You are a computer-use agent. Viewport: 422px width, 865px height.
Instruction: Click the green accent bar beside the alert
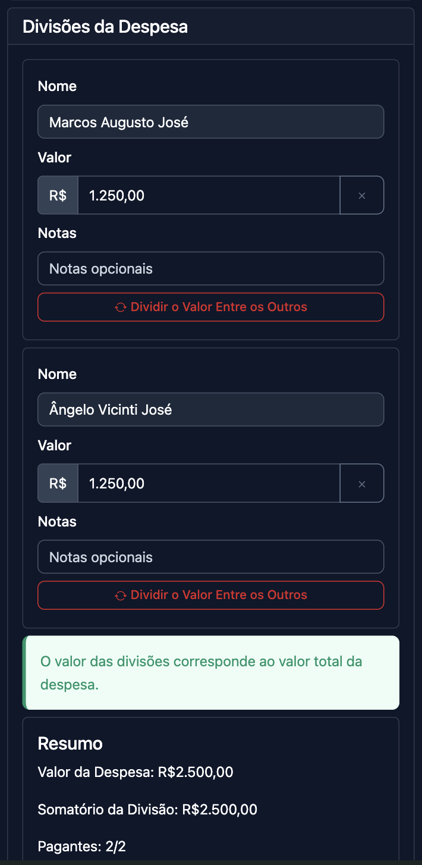pyautogui.click(x=24, y=672)
